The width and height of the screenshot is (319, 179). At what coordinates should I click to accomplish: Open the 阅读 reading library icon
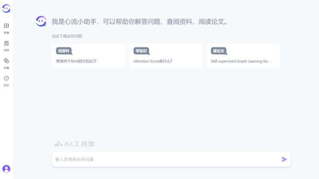tap(6, 43)
